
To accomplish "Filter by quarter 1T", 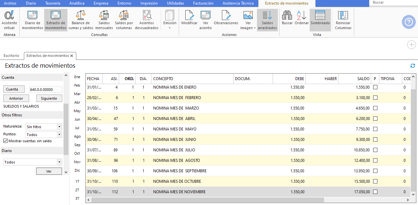I will click(77, 181).
